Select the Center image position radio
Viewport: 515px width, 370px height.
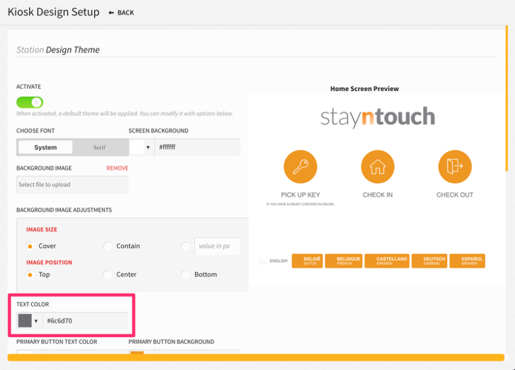[107, 274]
